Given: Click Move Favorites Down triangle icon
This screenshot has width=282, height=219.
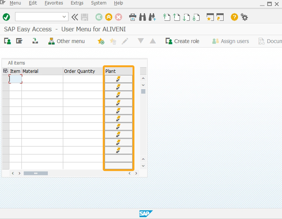Looking at the screenshot, I should point(141,41).
